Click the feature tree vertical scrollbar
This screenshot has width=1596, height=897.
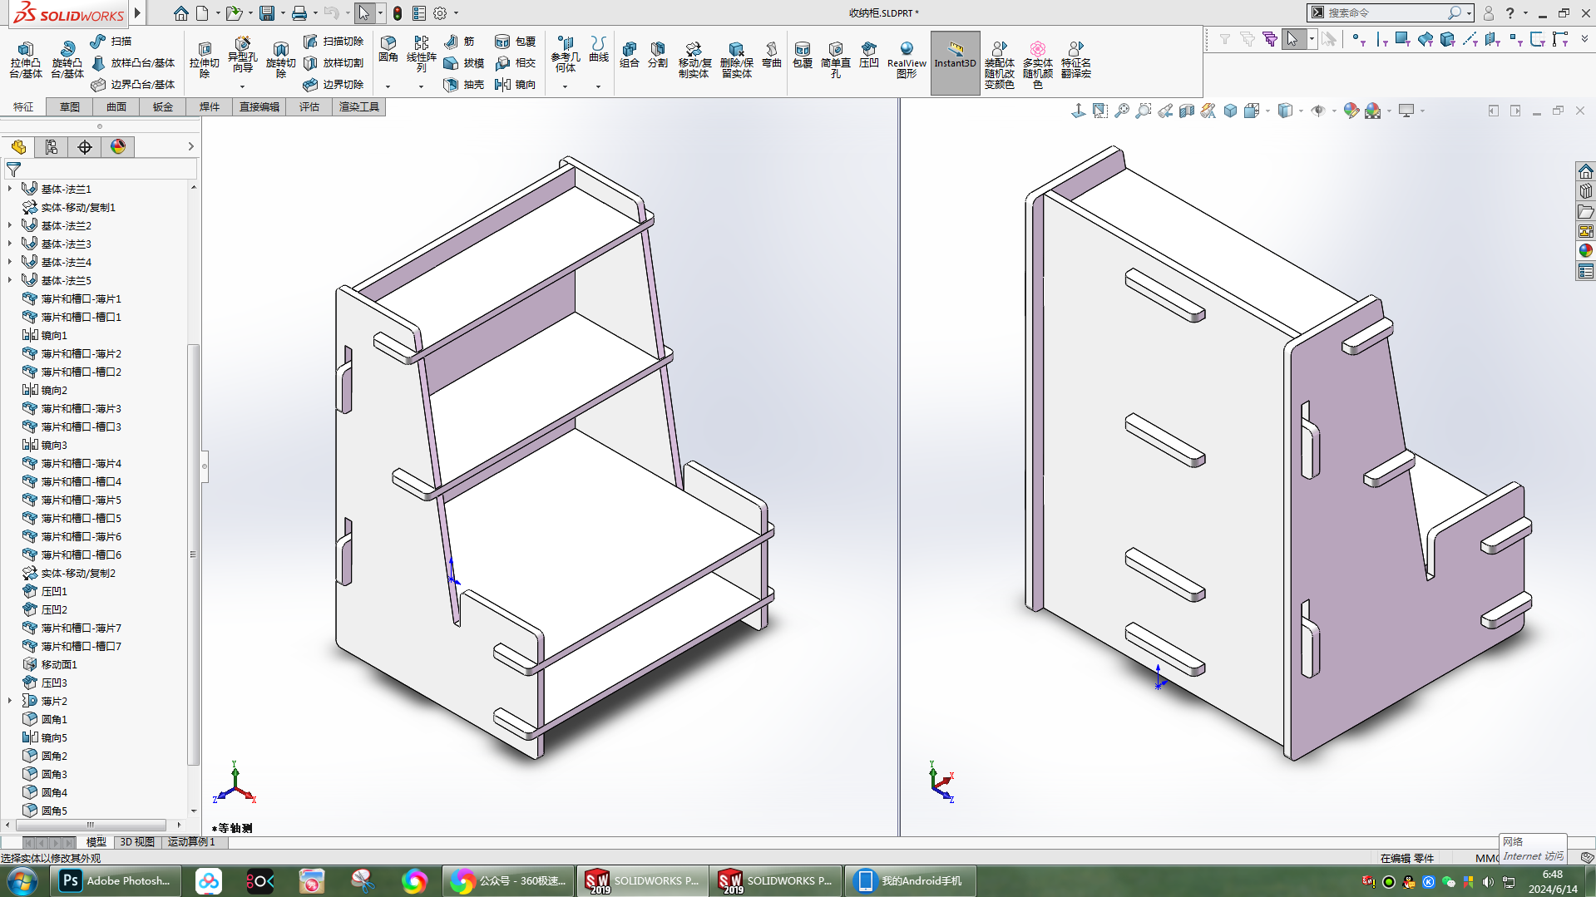point(193,554)
